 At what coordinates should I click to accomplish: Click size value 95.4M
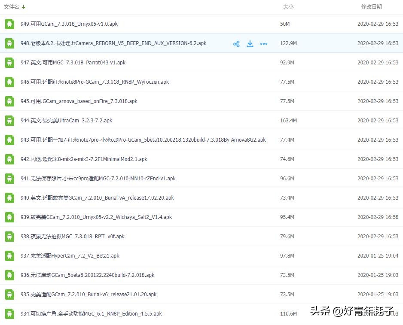pyautogui.click(x=287, y=217)
